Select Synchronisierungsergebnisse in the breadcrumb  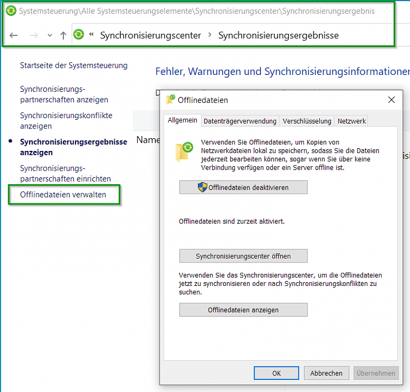(278, 36)
